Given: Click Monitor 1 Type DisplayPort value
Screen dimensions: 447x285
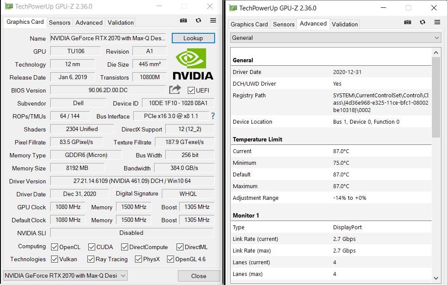Looking at the screenshot, I should point(347,227).
